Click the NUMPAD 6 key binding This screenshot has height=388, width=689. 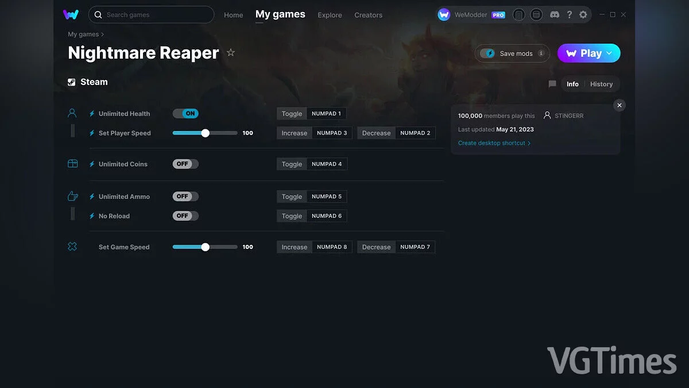coord(327,216)
